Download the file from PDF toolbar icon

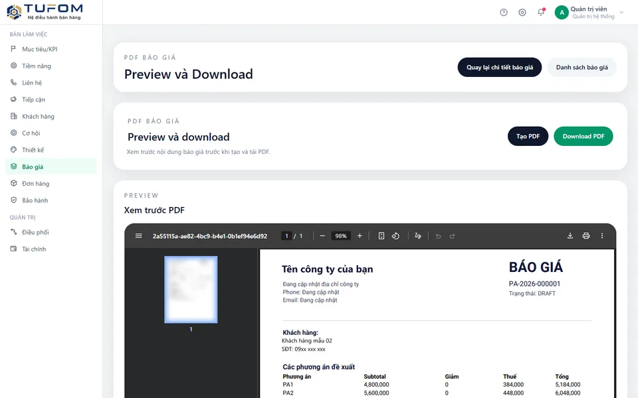tap(570, 236)
